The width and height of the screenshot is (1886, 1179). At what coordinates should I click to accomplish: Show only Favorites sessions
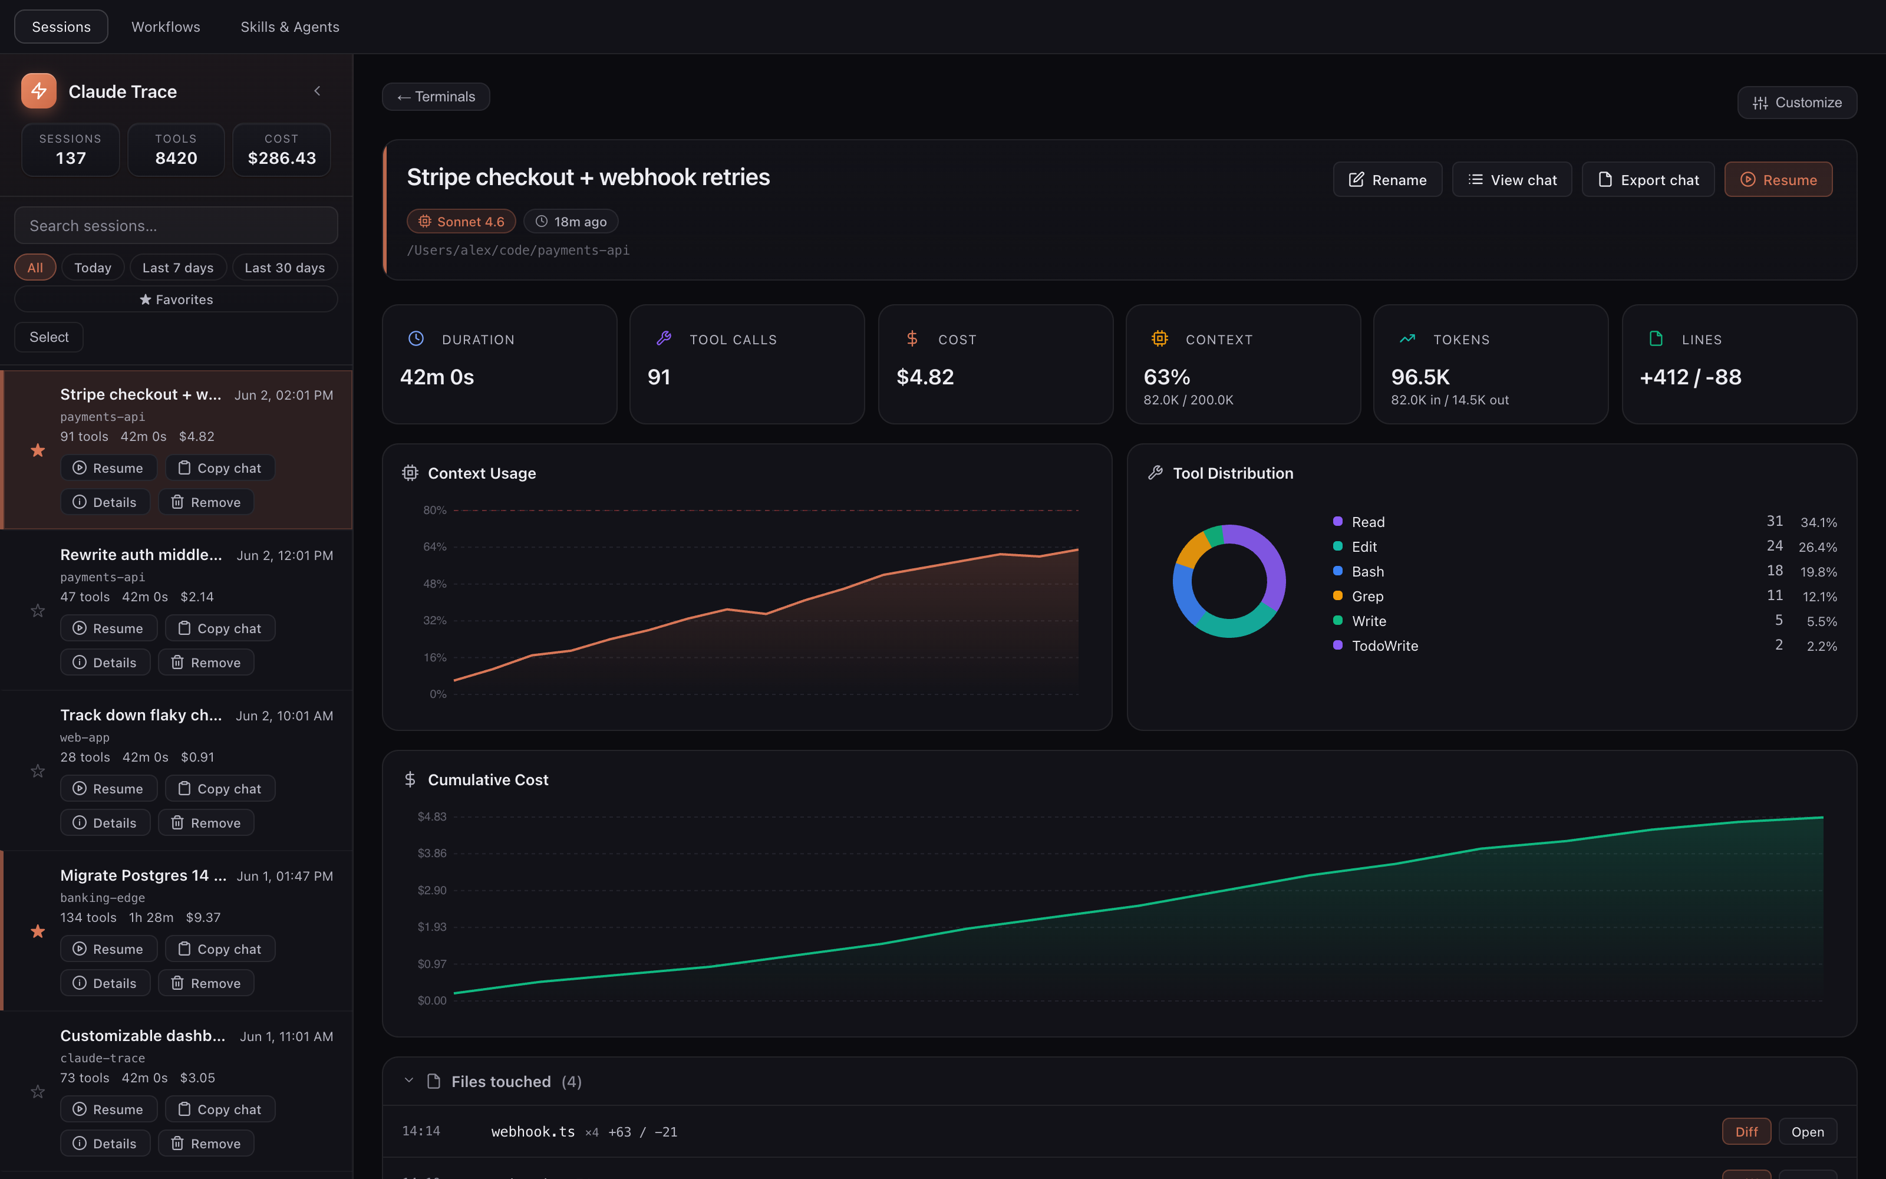click(176, 299)
